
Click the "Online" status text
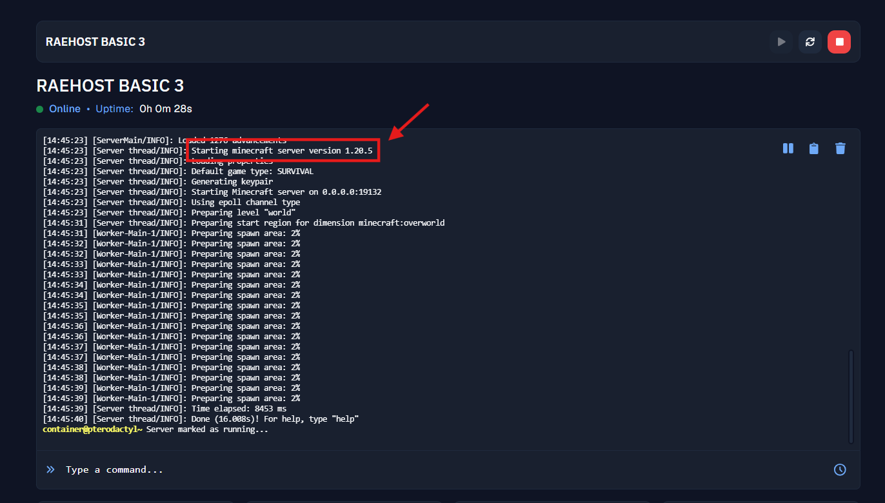coord(65,109)
